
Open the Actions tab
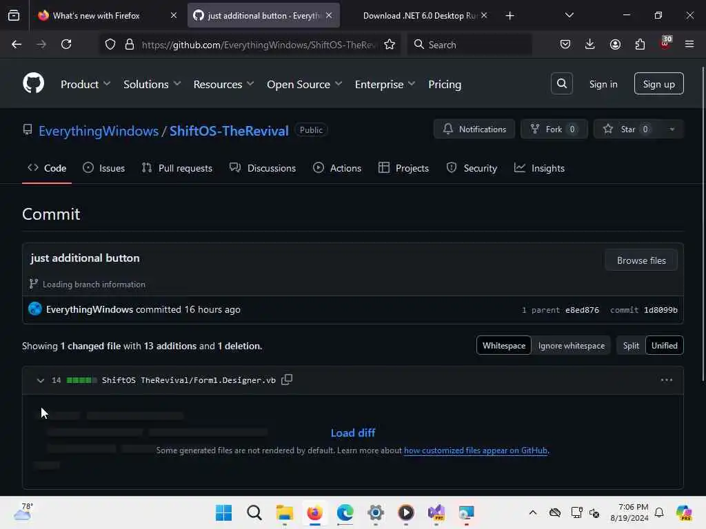coord(336,168)
